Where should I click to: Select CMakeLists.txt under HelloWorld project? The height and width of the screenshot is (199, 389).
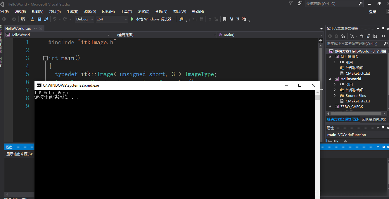(x=358, y=101)
